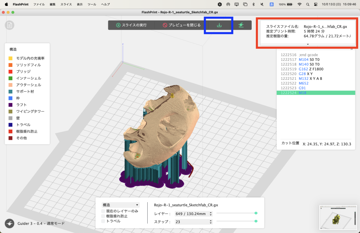Click the green layer slider handle
Image resolution: width=360 pixels, height=233 pixels.
[x=255, y=213]
